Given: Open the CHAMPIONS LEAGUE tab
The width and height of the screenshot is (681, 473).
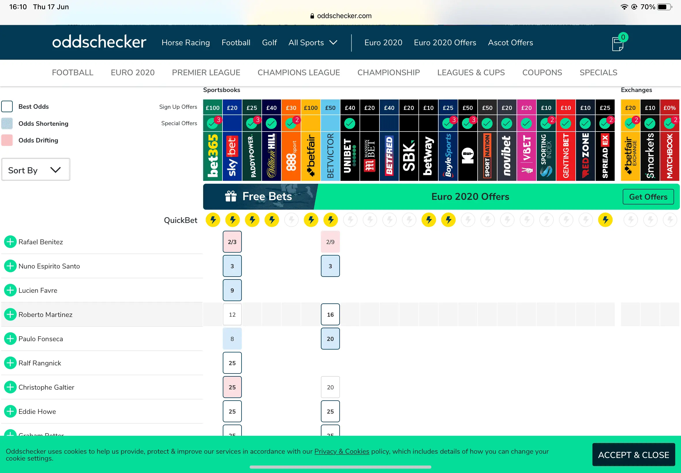Looking at the screenshot, I should 299,73.
